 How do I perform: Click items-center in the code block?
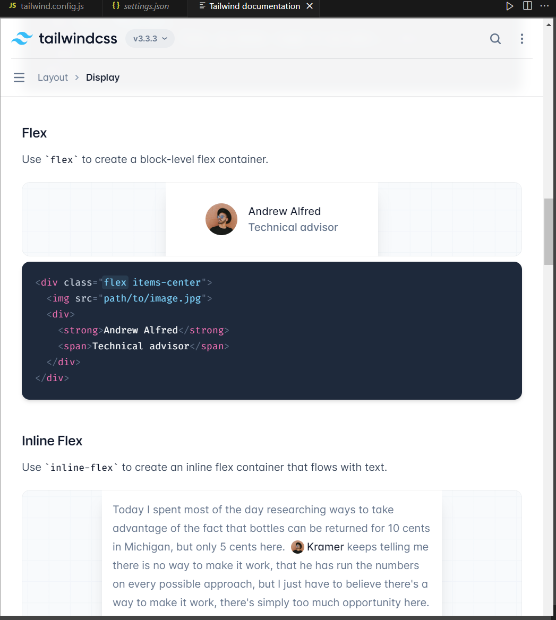(x=167, y=282)
